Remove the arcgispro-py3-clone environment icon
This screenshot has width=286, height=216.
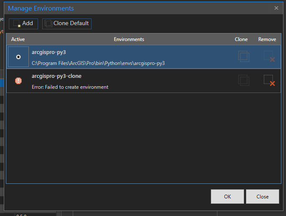tap(269, 80)
